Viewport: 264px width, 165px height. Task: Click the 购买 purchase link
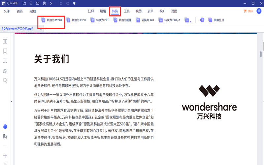248,11
